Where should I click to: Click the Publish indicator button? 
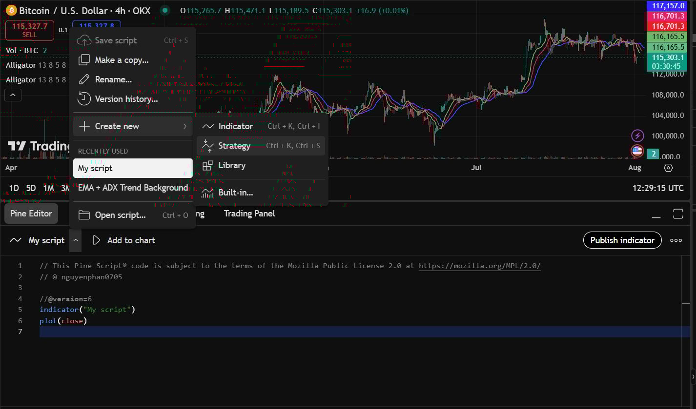[x=622, y=240]
